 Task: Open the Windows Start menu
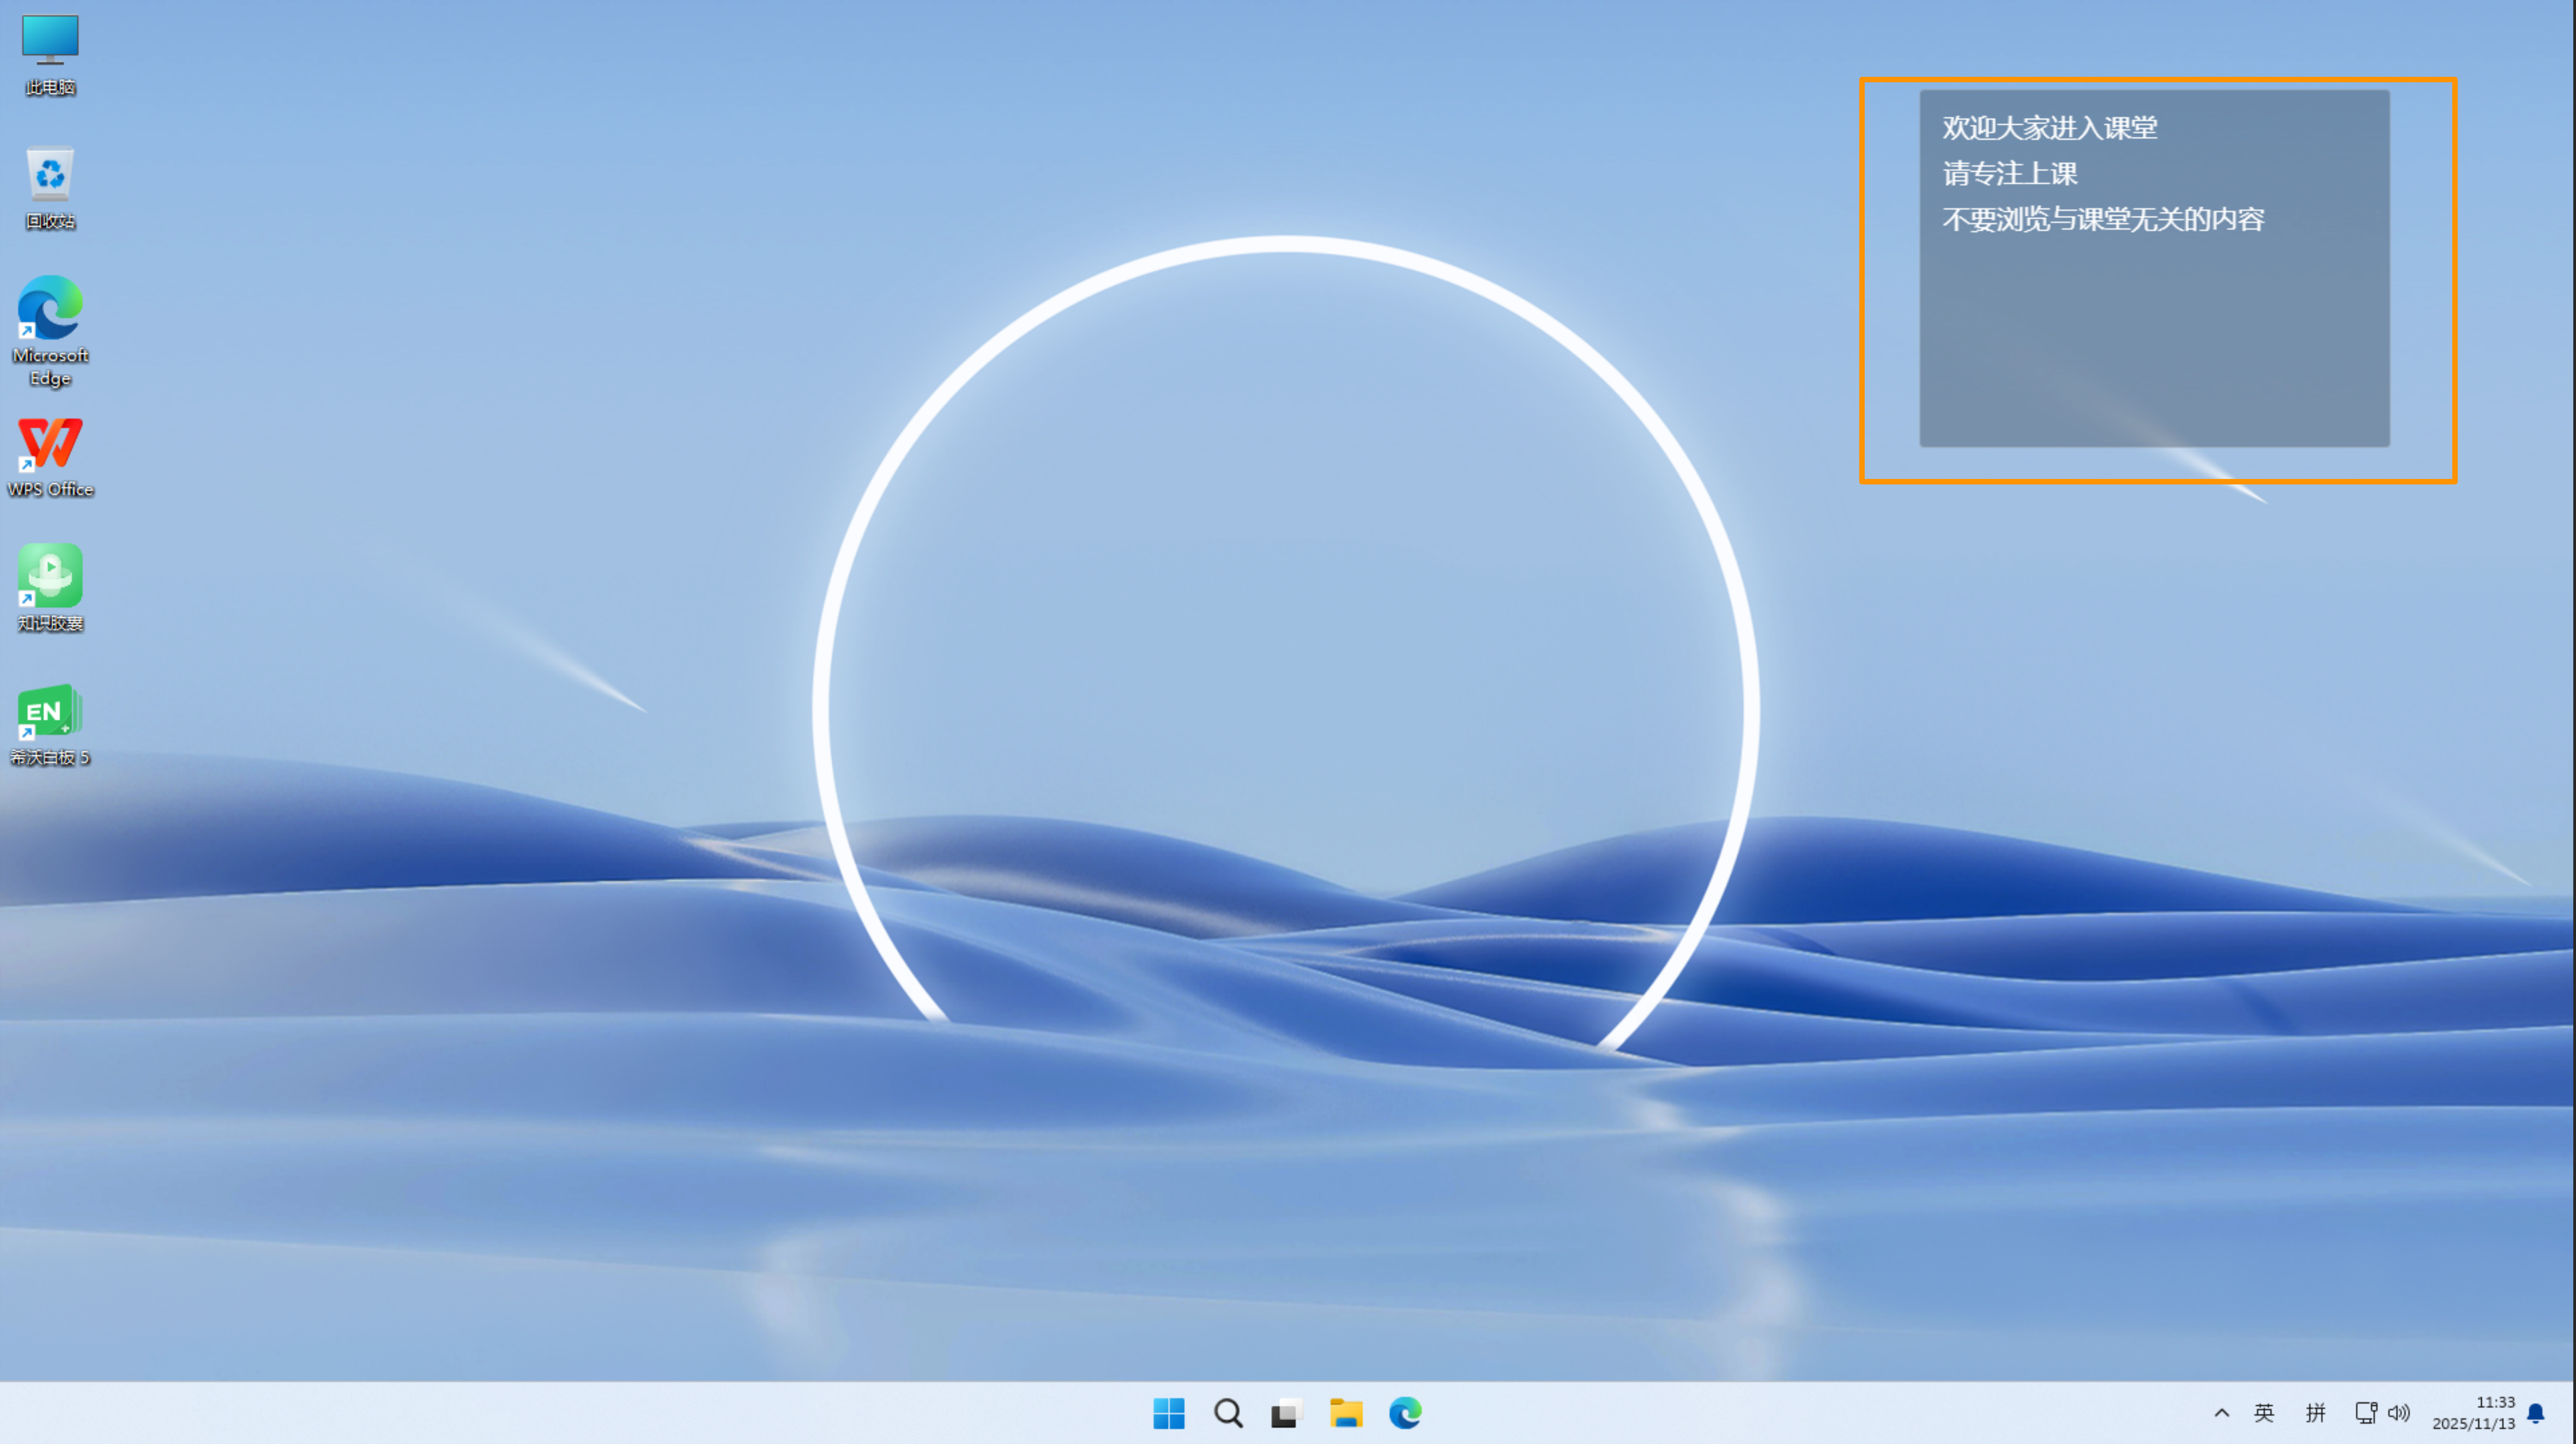pyautogui.click(x=1168, y=1413)
